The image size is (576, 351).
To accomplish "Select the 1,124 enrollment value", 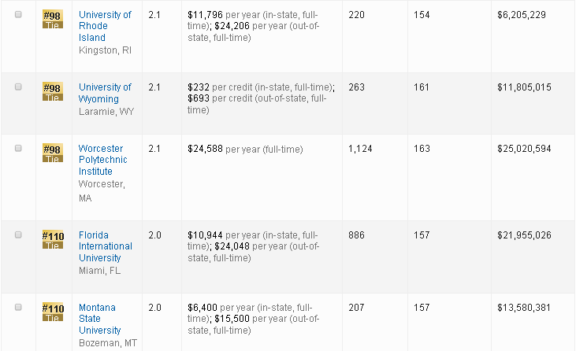I will click(x=361, y=149).
